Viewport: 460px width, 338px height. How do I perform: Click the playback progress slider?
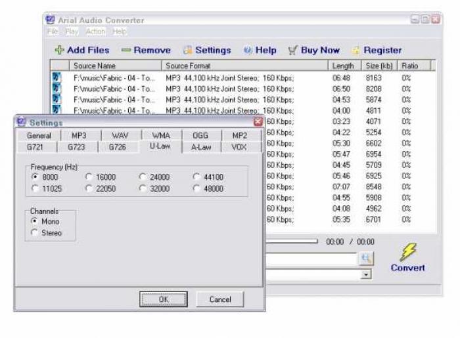click(x=291, y=242)
